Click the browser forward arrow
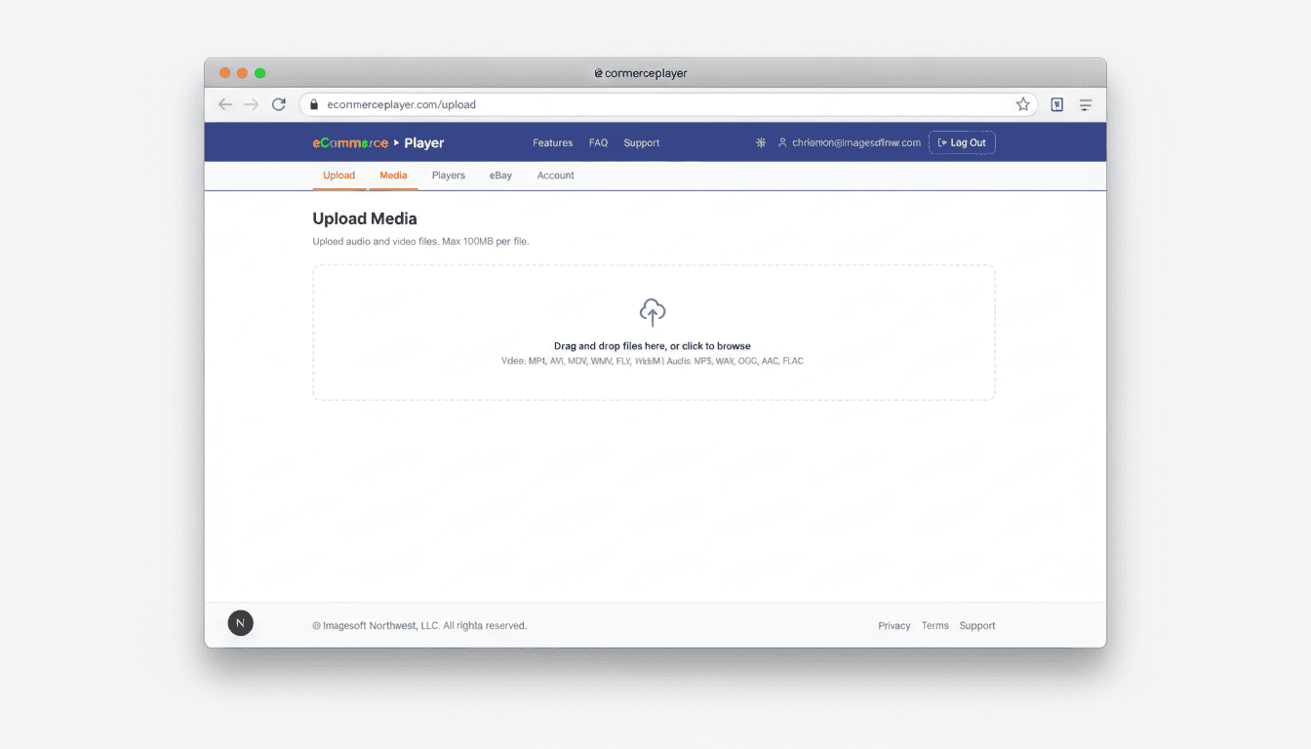The width and height of the screenshot is (1311, 749). tap(252, 104)
